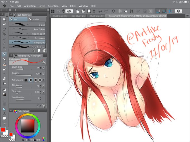Select the Airbrush tool
Image resolution: width=190 pixels, height=142 pixels.
[4, 69]
